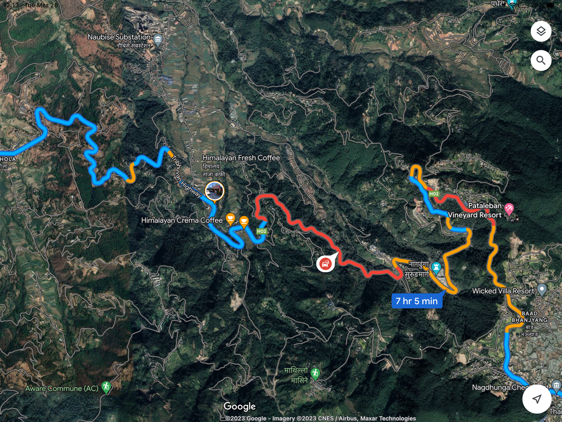562x422 pixels.
Task: Select the Nagdhunga tunnel teal marker
Action: click(436, 268)
